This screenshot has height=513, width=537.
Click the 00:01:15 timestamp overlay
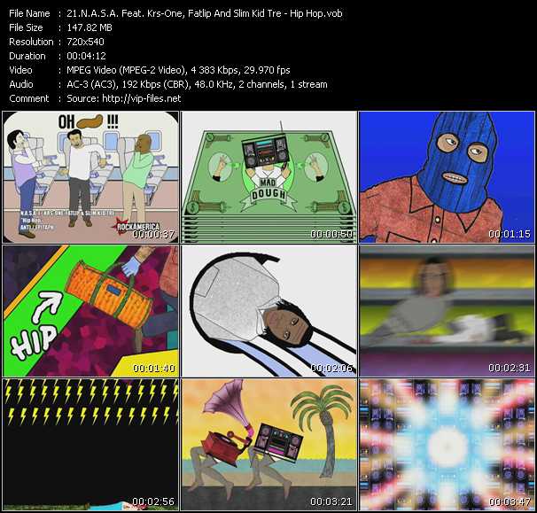pos(510,234)
